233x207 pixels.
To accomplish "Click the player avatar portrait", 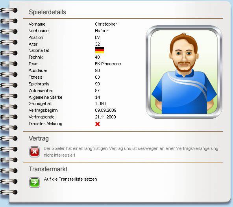I will coord(184,72).
